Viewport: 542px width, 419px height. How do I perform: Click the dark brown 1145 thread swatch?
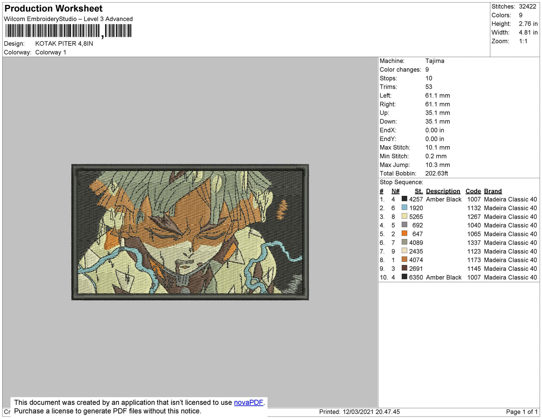pyautogui.click(x=404, y=268)
